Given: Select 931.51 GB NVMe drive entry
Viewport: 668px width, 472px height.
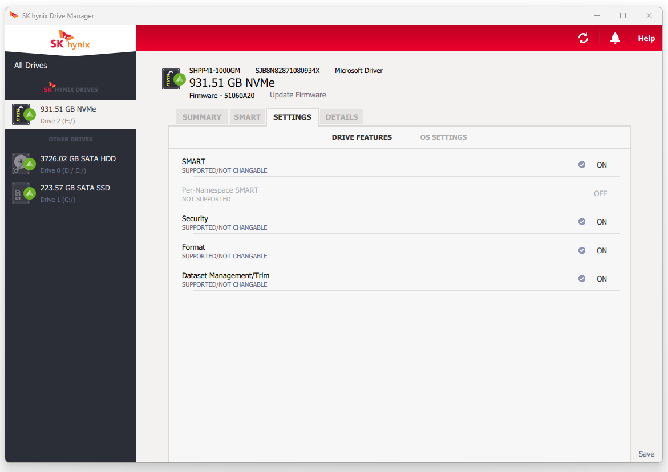Looking at the screenshot, I should 71,115.
